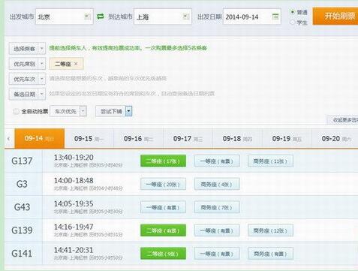Book G3 一等座 (20张) ticket
Screen dimensions: 358x271
(x=163, y=184)
